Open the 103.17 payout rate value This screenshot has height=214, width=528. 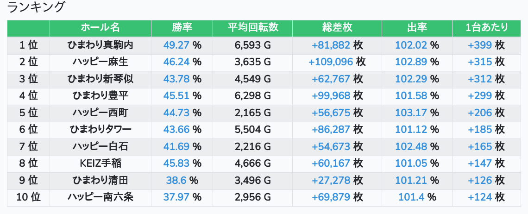411,113
